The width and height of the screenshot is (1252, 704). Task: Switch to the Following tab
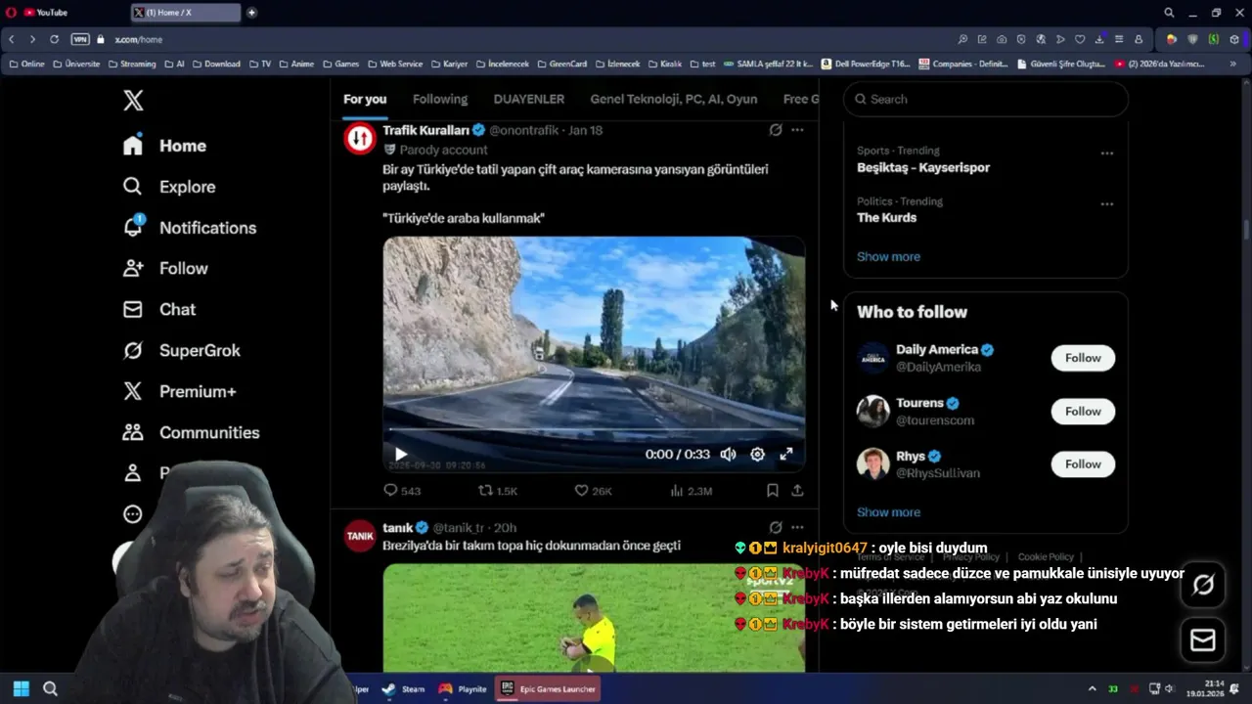(x=440, y=99)
